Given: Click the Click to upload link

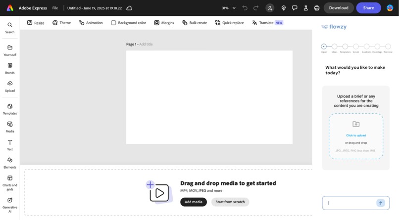Looking at the screenshot, I should click(x=356, y=135).
